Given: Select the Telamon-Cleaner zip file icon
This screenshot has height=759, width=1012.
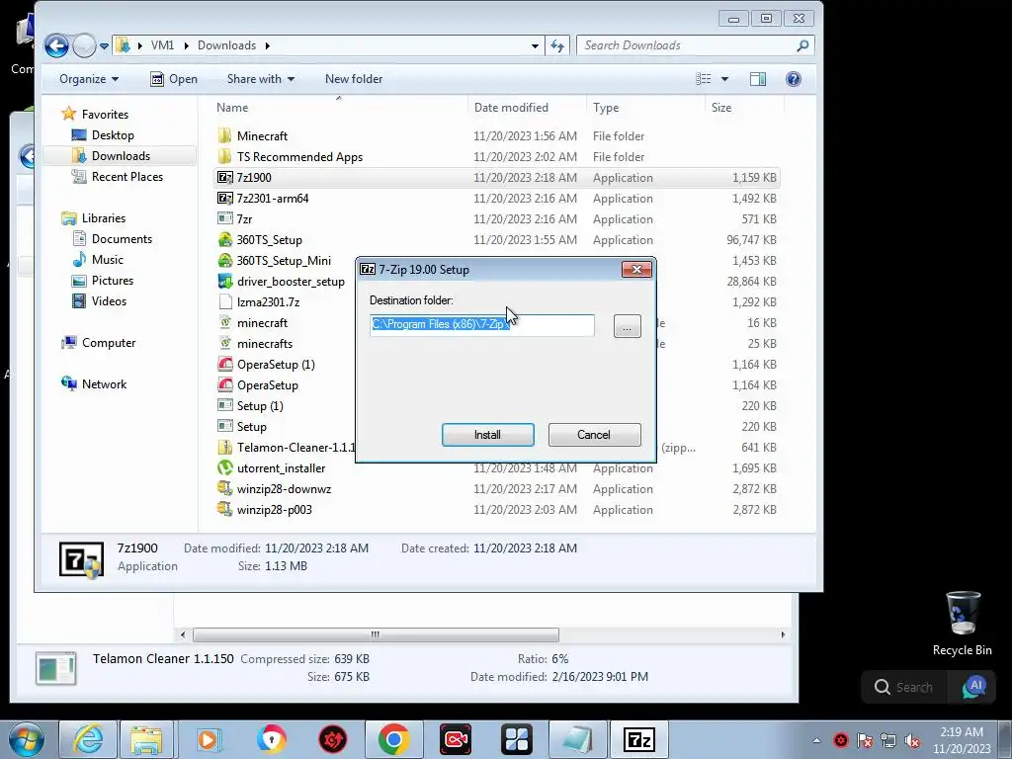Looking at the screenshot, I should tap(224, 448).
